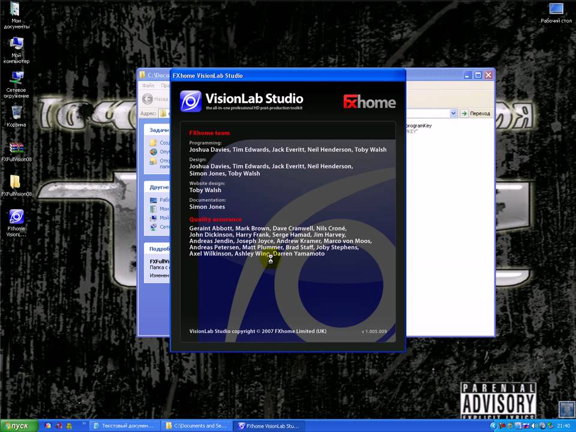
Task: Select the FXhome VisionLab desktop shortcut
Action: tap(16, 223)
